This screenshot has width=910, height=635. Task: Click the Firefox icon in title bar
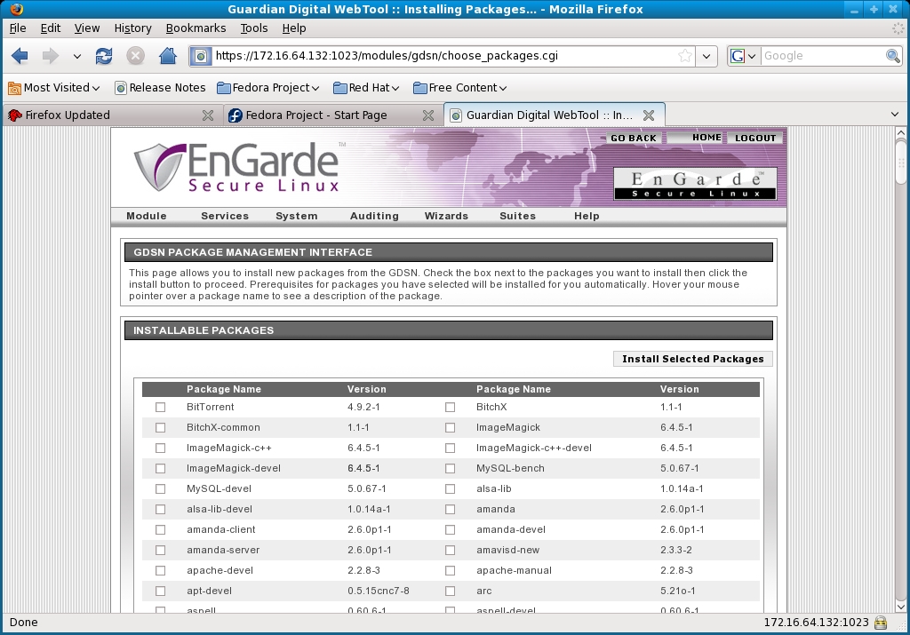point(17,9)
